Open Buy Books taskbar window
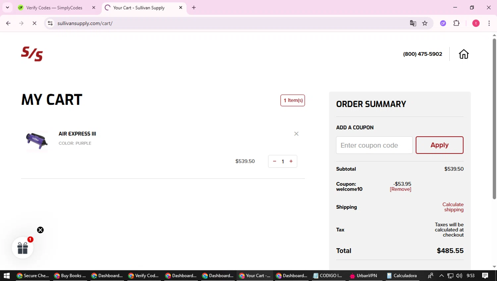This screenshot has height=281, width=497. tap(70, 276)
